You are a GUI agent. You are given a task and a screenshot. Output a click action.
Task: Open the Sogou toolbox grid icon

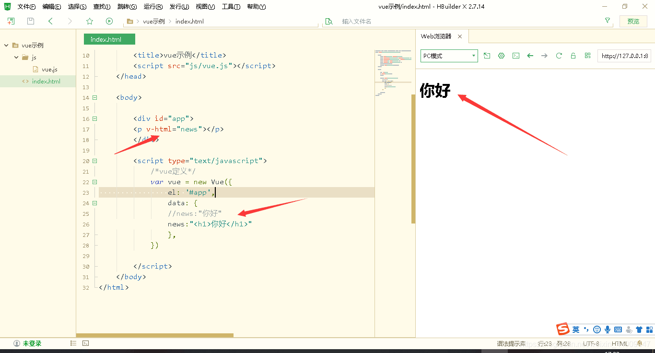[649, 329]
